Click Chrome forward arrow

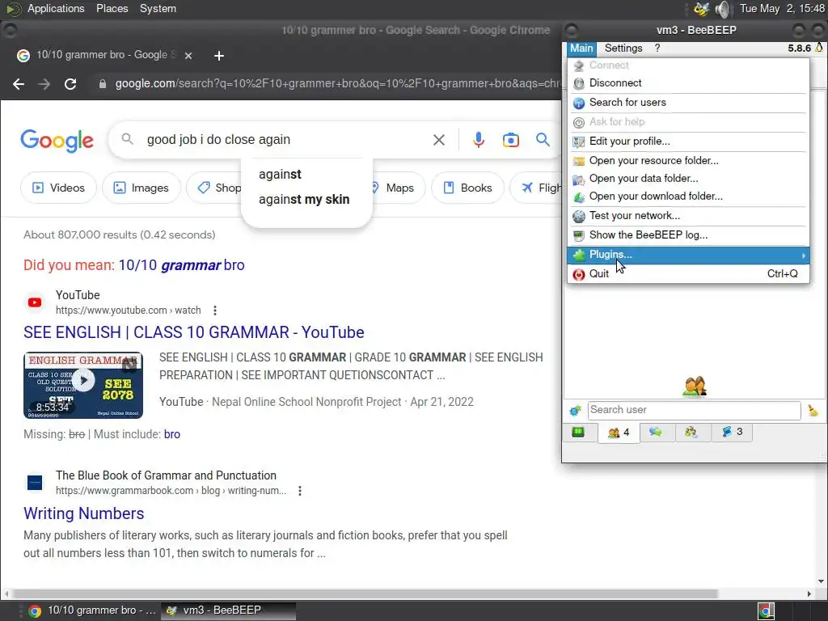point(44,84)
